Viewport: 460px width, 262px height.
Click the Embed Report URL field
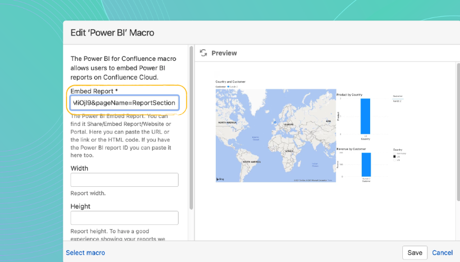124,102
